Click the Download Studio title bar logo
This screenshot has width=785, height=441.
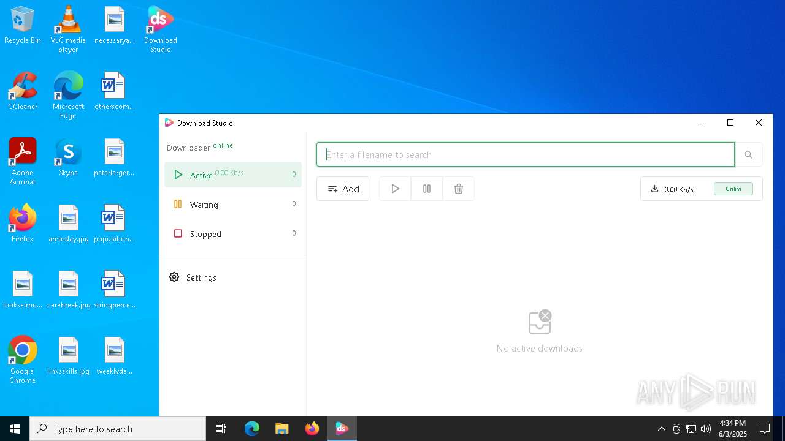(169, 123)
